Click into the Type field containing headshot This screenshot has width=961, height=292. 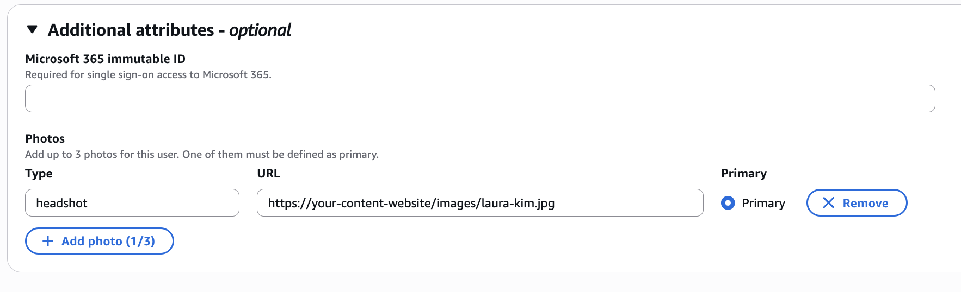pyautogui.click(x=132, y=203)
